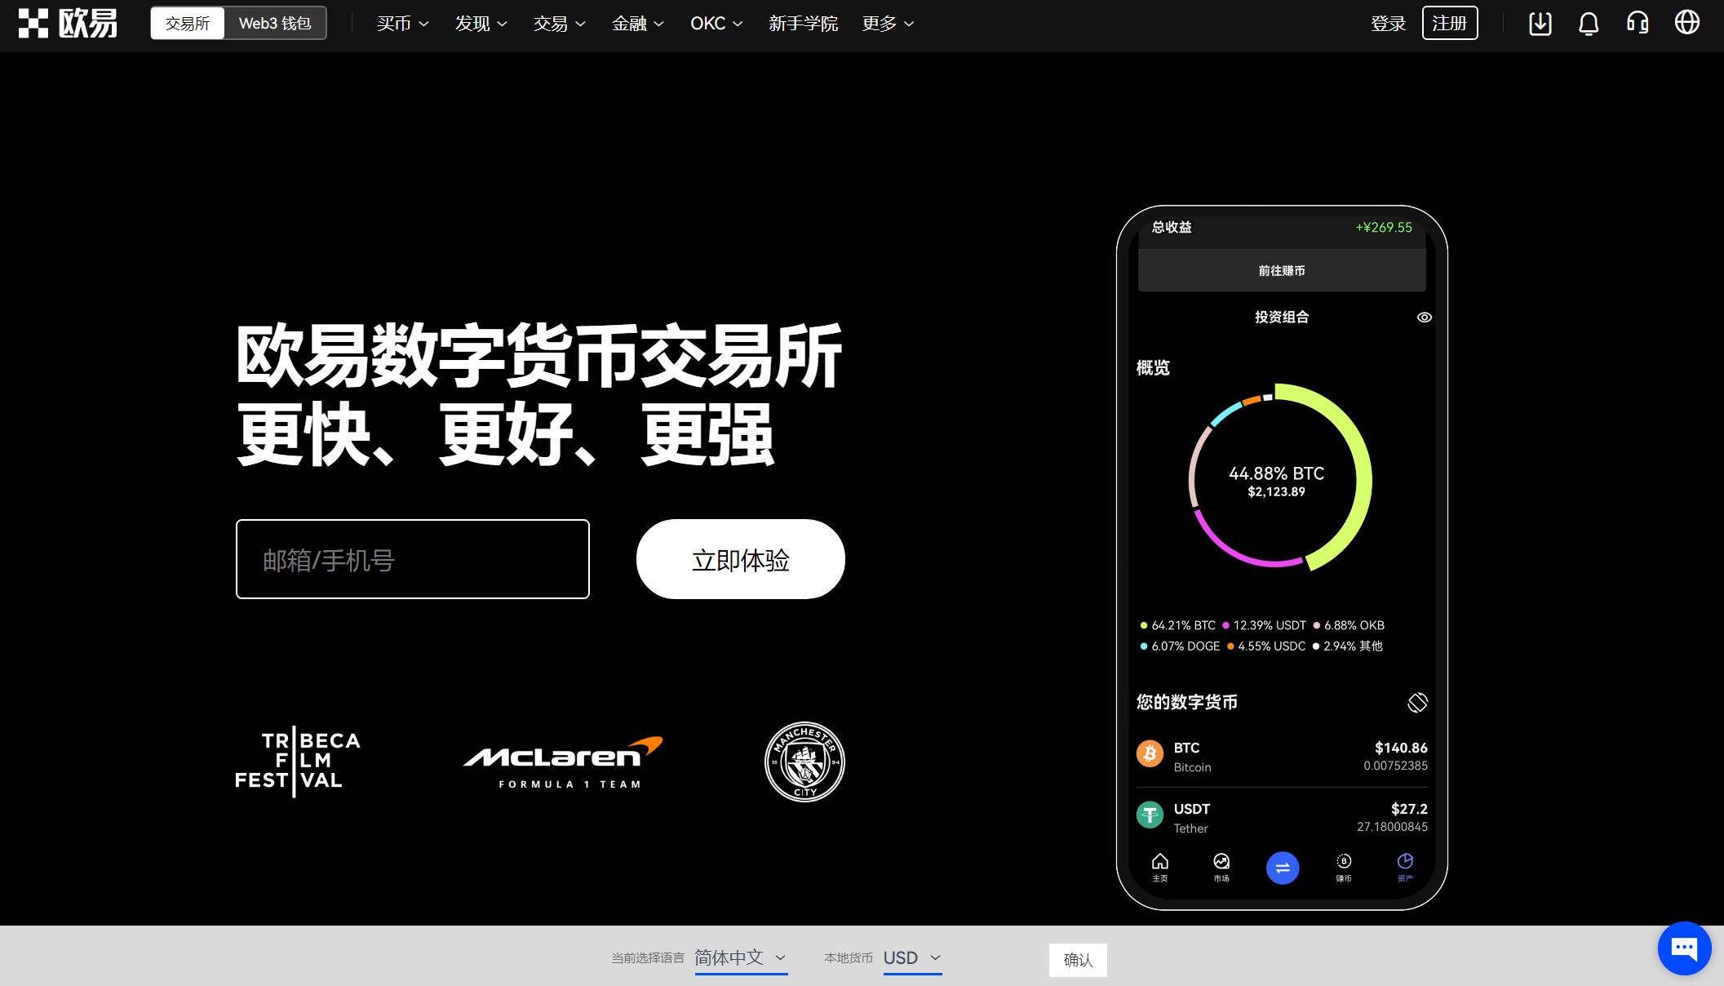Screen dimensions: 1724x986
Task: Click the 邮箱/手机号 input field
Action: click(412, 558)
